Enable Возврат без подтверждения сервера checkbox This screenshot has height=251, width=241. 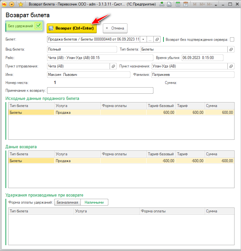[x=232, y=40]
